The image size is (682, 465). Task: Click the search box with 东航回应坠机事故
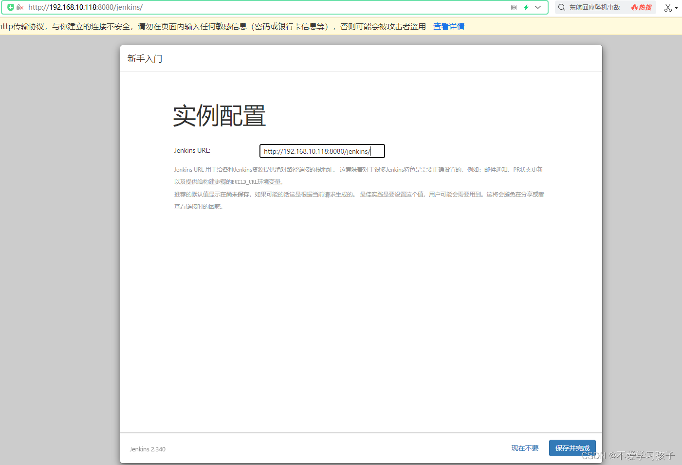click(x=595, y=7)
